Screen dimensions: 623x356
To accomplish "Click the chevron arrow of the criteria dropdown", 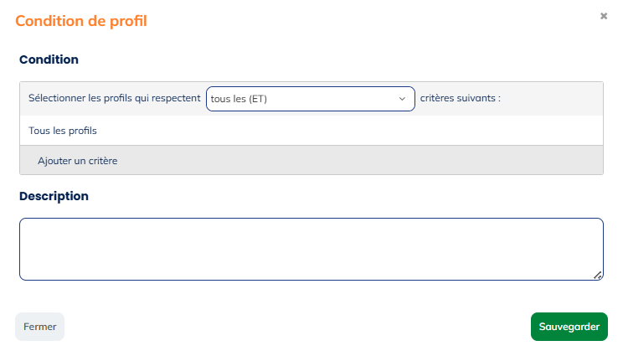I will point(401,99).
